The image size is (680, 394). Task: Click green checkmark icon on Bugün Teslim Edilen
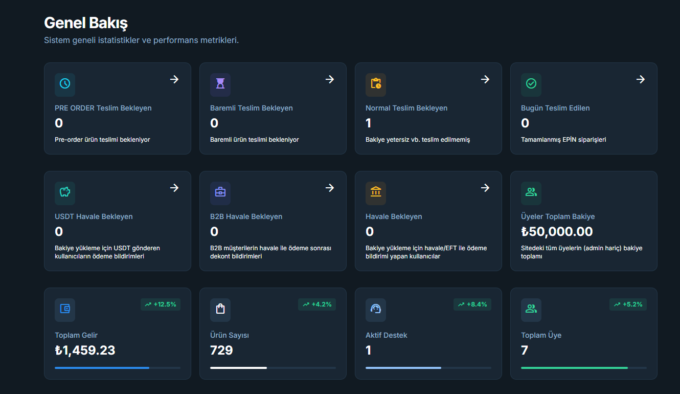pyautogui.click(x=531, y=84)
